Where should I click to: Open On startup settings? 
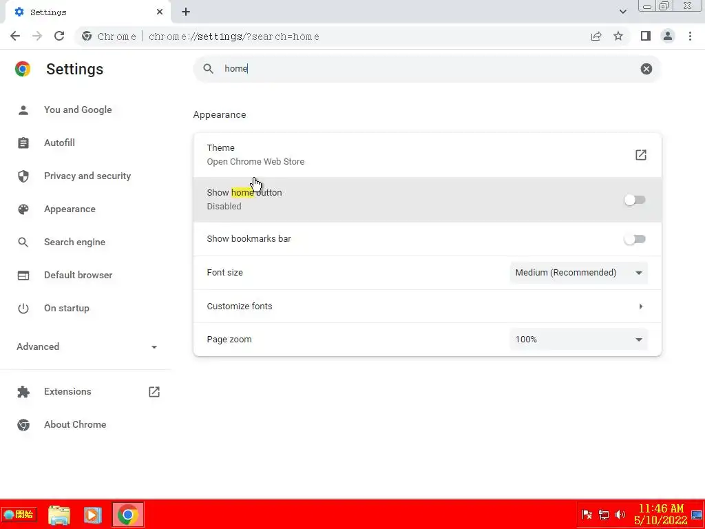67,309
